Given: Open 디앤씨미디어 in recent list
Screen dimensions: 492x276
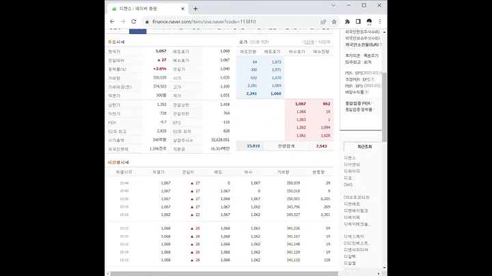Looking at the screenshot, I should coord(356,250).
